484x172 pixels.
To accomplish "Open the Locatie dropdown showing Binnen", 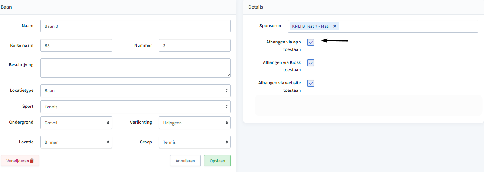I will coord(76,142).
